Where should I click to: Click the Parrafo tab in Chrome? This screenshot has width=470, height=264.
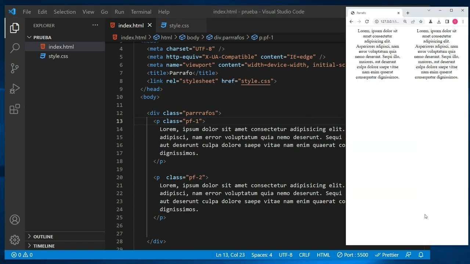tap(375, 13)
